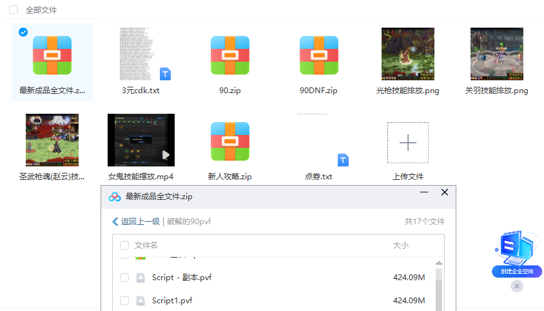Open the 90DNF.zip archive icon
Image resolution: width=544 pixels, height=311 pixels.
click(318, 55)
